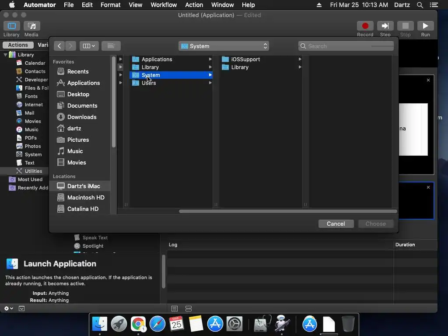This screenshot has width=448, height=336.
Task: Open the System location popup menu
Action: pyautogui.click(x=224, y=46)
